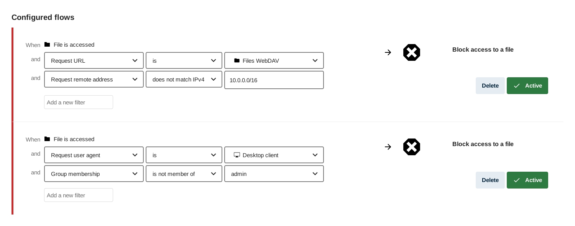The height and width of the screenshot is (226, 575).
Task: Open the admin group selector
Action: [x=274, y=174]
